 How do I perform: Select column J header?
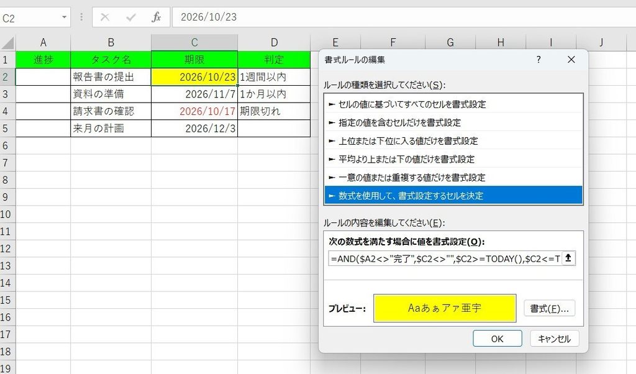point(601,43)
